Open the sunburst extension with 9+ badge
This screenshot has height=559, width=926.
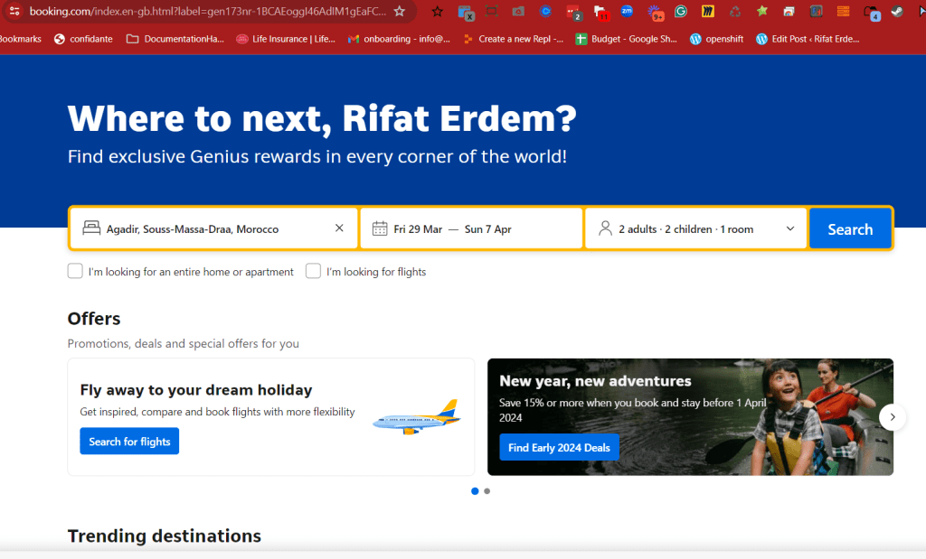pyautogui.click(x=655, y=12)
